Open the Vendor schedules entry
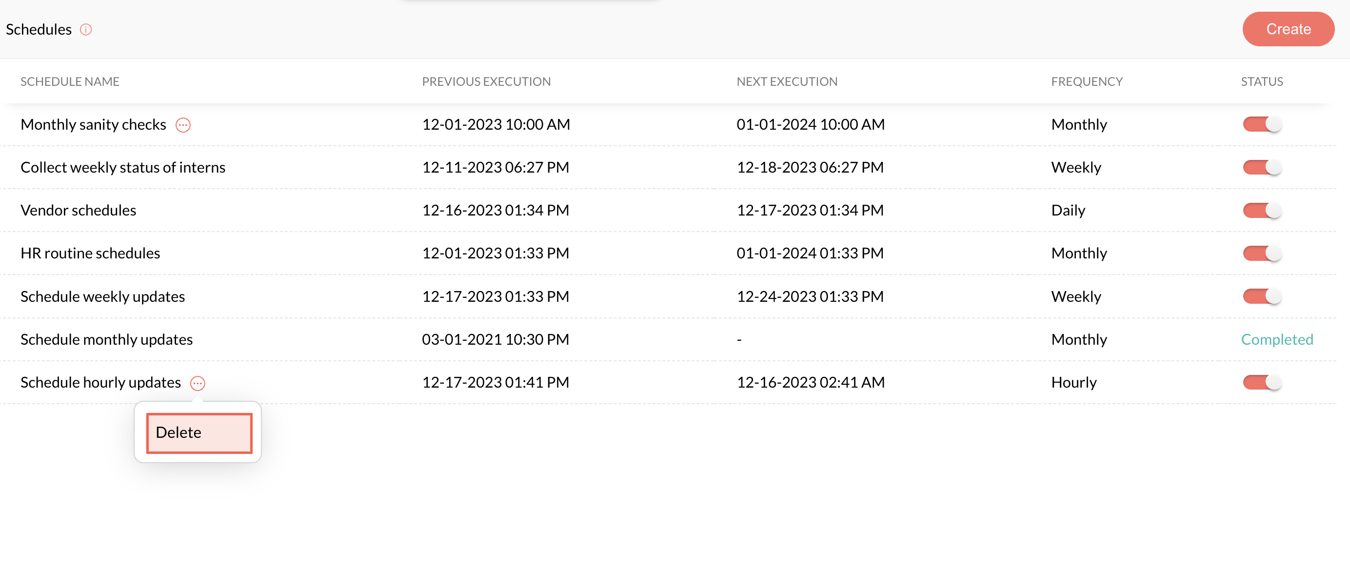Viewport: 1350px width, 588px height. (78, 210)
